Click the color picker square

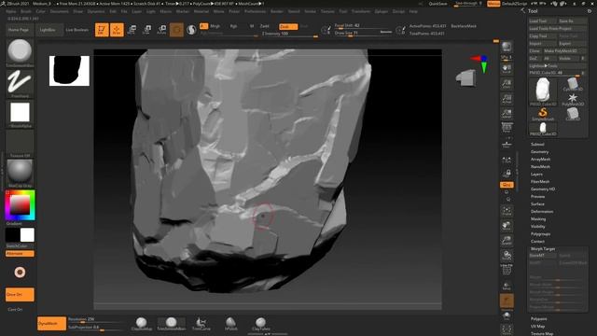click(x=20, y=205)
